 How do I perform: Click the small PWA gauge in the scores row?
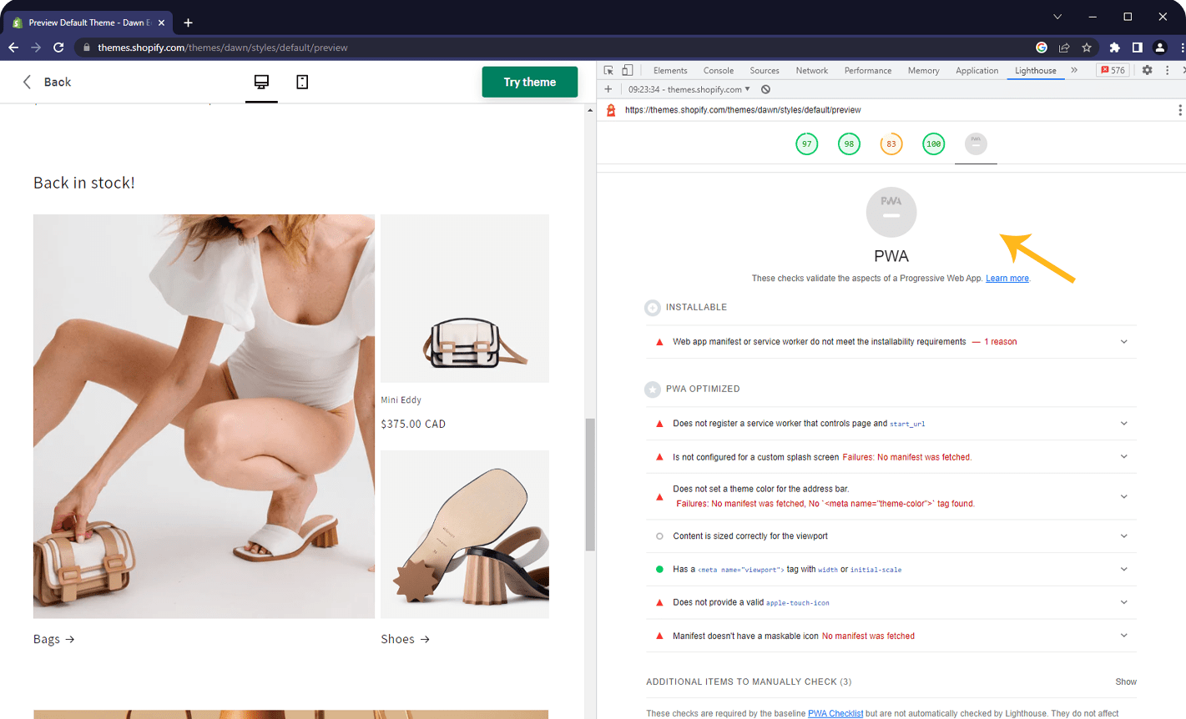[x=976, y=143]
